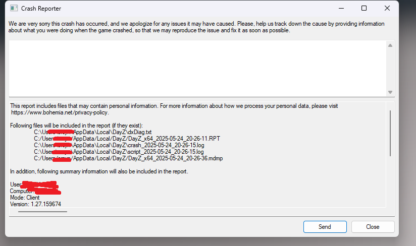Click the down arrow of description scrollbar
This screenshot has width=416, height=246.
pyautogui.click(x=390, y=92)
